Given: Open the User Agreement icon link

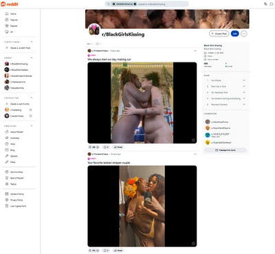Looking at the screenshot, I should 7,206.
